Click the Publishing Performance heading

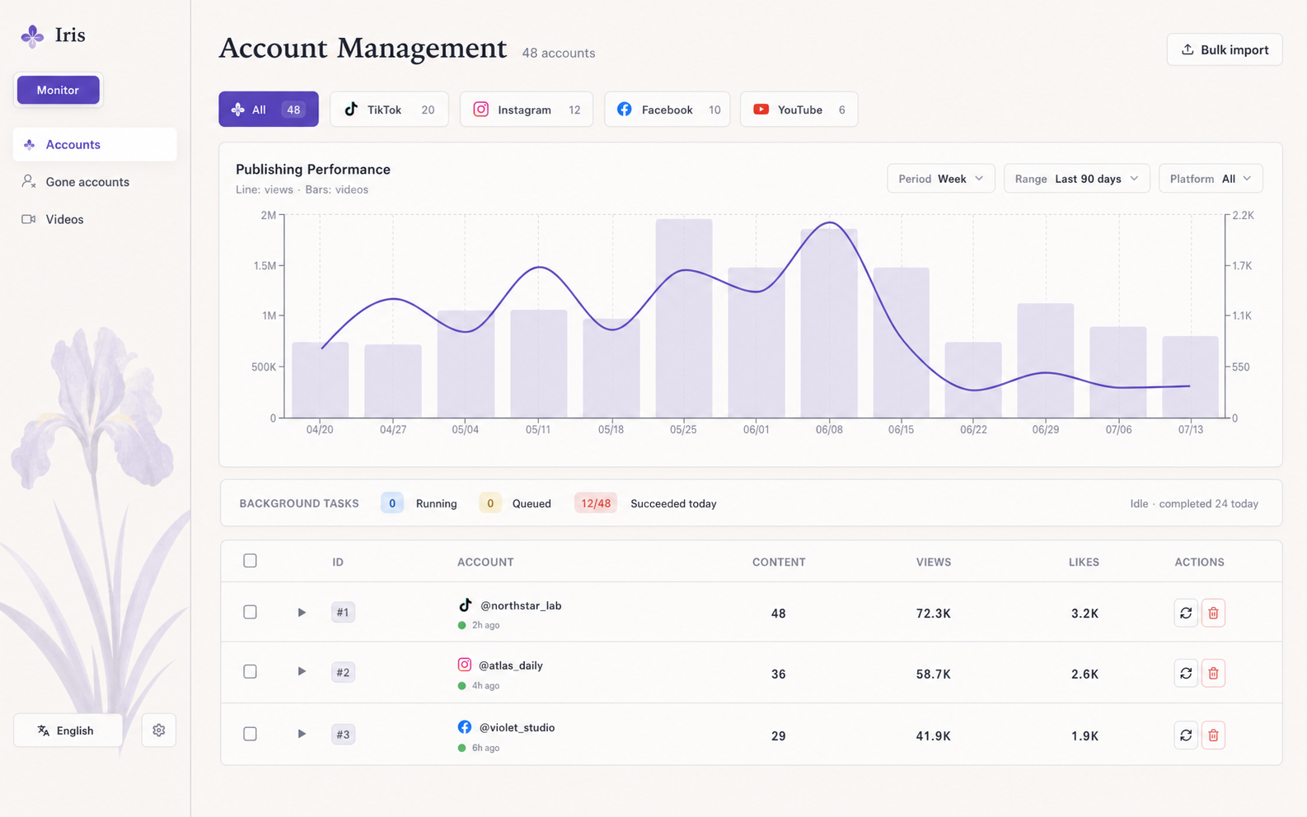[313, 169]
